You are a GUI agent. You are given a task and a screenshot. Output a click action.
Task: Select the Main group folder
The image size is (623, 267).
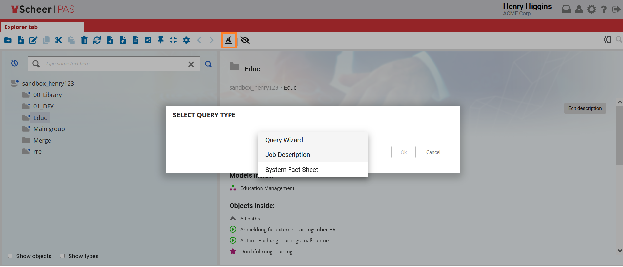coord(49,129)
